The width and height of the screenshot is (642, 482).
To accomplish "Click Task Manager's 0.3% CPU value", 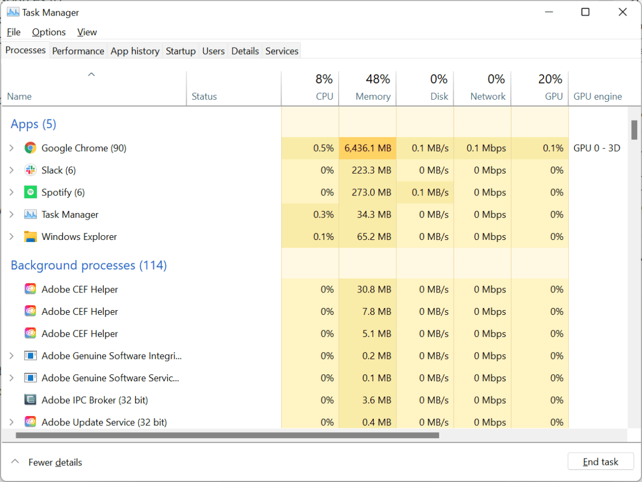I will 323,214.
